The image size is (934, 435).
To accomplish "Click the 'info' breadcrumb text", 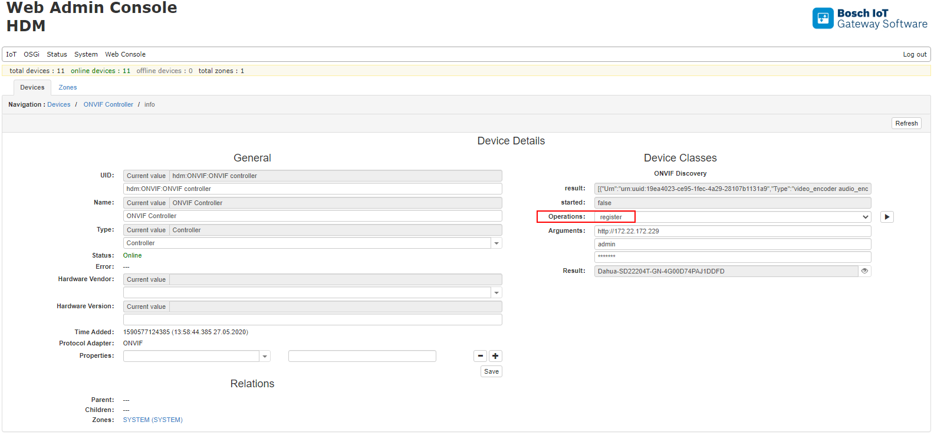I will click(x=150, y=104).
